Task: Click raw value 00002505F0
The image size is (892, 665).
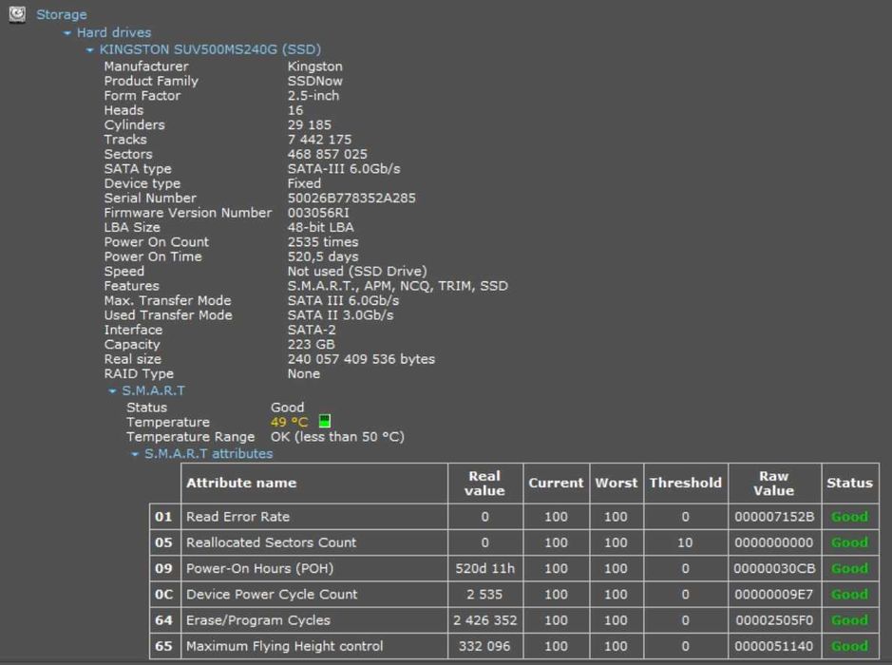Action: [774, 620]
